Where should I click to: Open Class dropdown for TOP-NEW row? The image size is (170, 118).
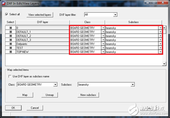click(x=103, y=52)
